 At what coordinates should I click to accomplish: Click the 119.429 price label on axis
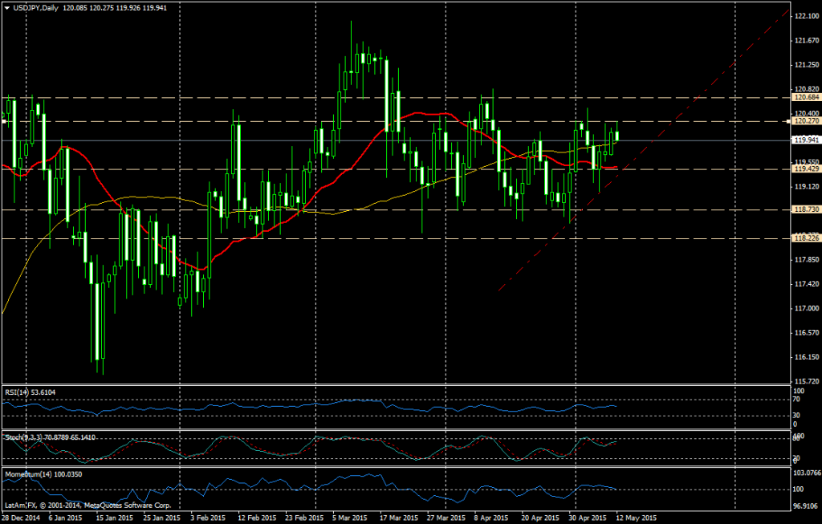coord(803,169)
